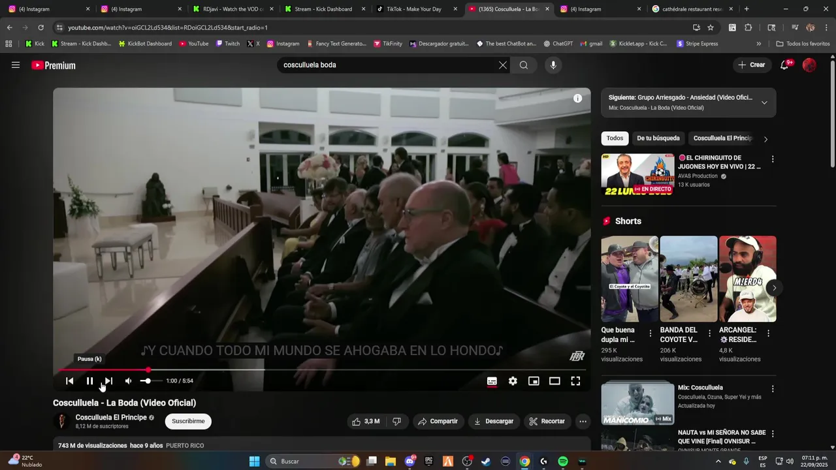Open Banda del Coyote short

coord(688,279)
